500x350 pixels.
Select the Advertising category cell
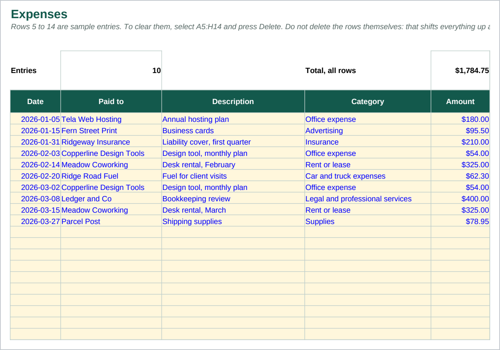[x=368, y=131]
